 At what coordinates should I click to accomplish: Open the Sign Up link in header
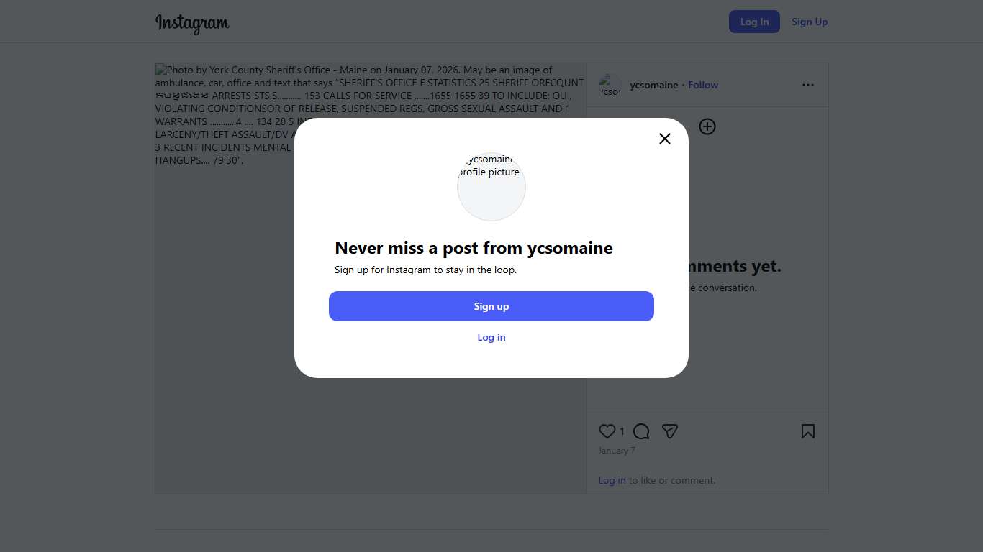click(x=810, y=22)
